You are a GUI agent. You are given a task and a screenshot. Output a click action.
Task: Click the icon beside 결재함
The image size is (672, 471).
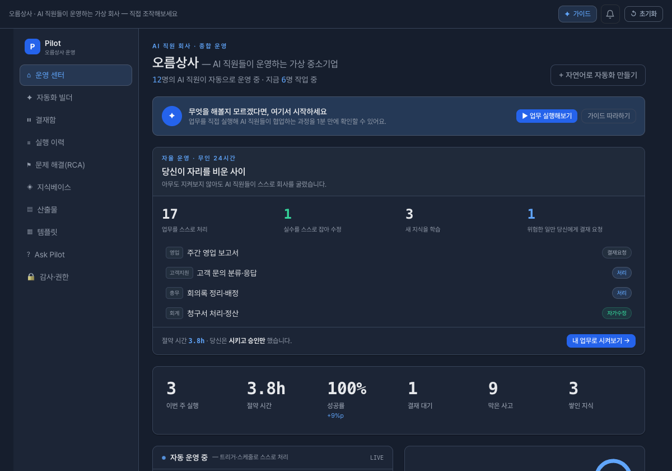[29, 120]
